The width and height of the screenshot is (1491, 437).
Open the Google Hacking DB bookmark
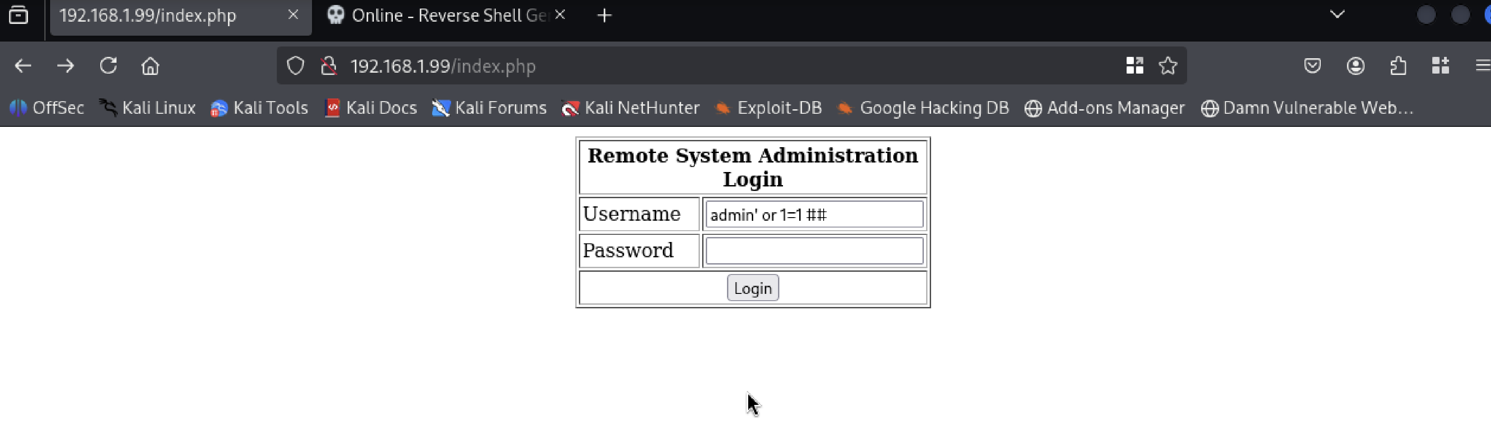pos(923,108)
